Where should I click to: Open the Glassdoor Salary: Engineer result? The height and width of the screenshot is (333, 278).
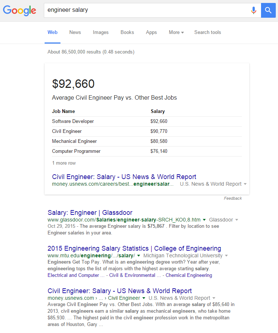[x=90, y=213]
